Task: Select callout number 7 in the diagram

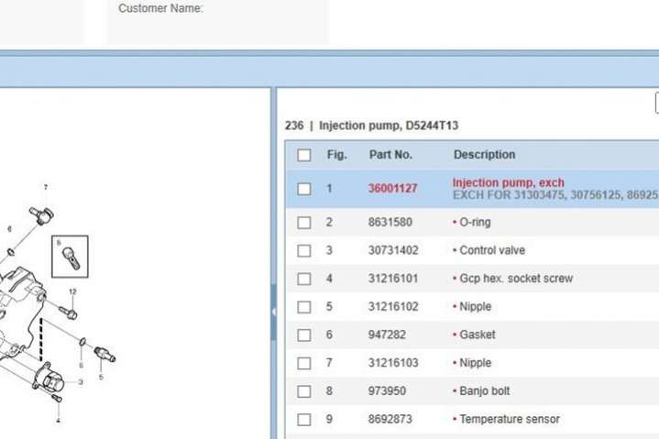Action: click(x=45, y=188)
